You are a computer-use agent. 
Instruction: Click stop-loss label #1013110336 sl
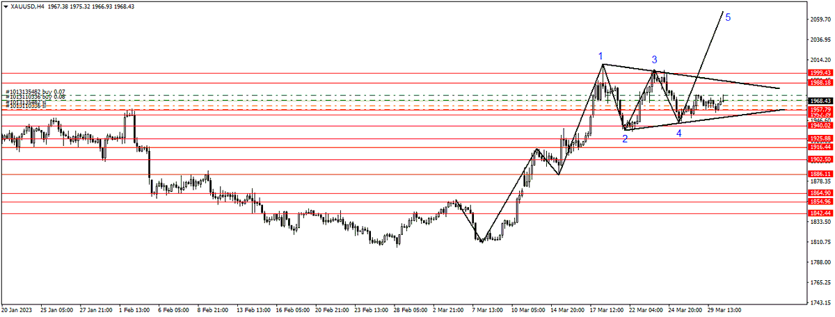coord(26,106)
